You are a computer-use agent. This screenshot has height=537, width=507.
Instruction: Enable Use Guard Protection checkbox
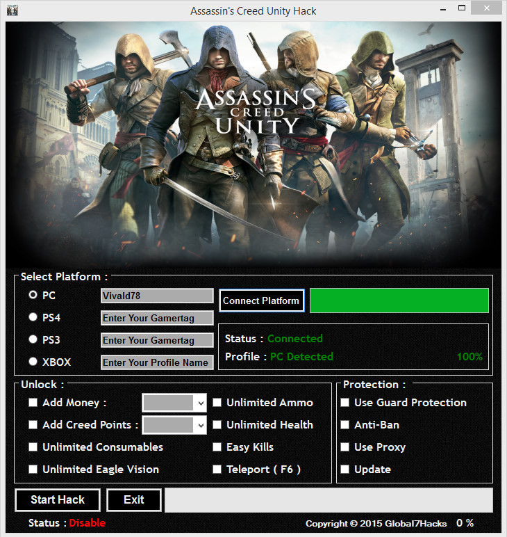coord(345,403)
